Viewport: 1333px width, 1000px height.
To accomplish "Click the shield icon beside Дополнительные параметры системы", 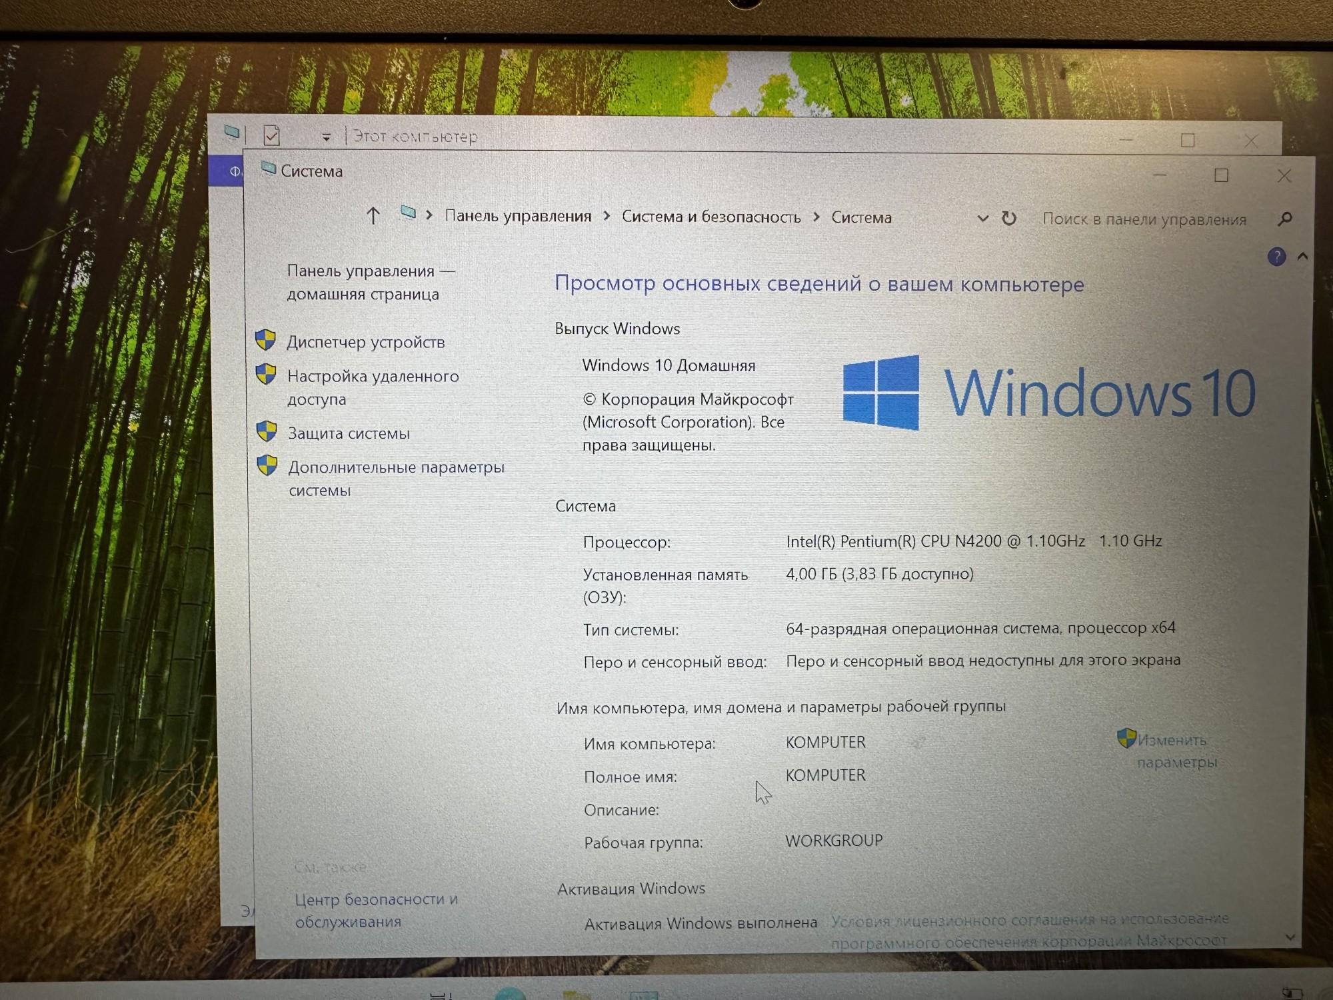I will [x=267, y=465].
